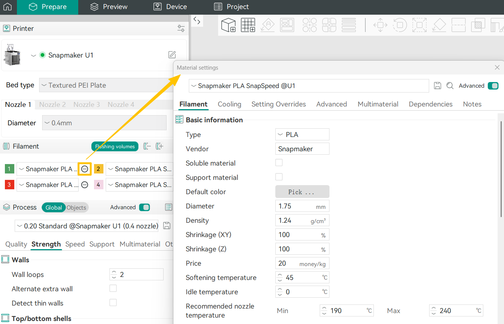Viewport: 504px width, 324px height.
Task: Select Objects in Process mode switch
Action: tap(76, 208)
